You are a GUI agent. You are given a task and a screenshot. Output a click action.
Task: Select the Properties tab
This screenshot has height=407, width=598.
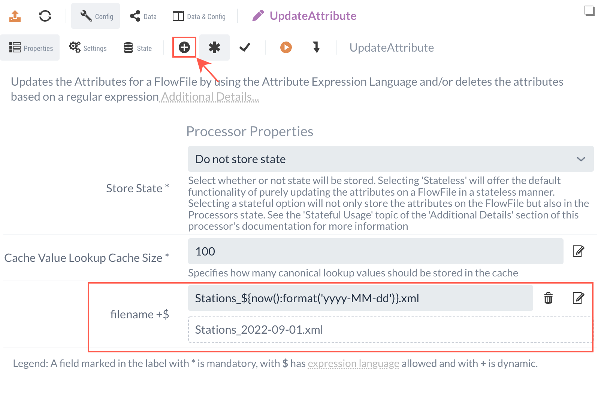point(30,48)
